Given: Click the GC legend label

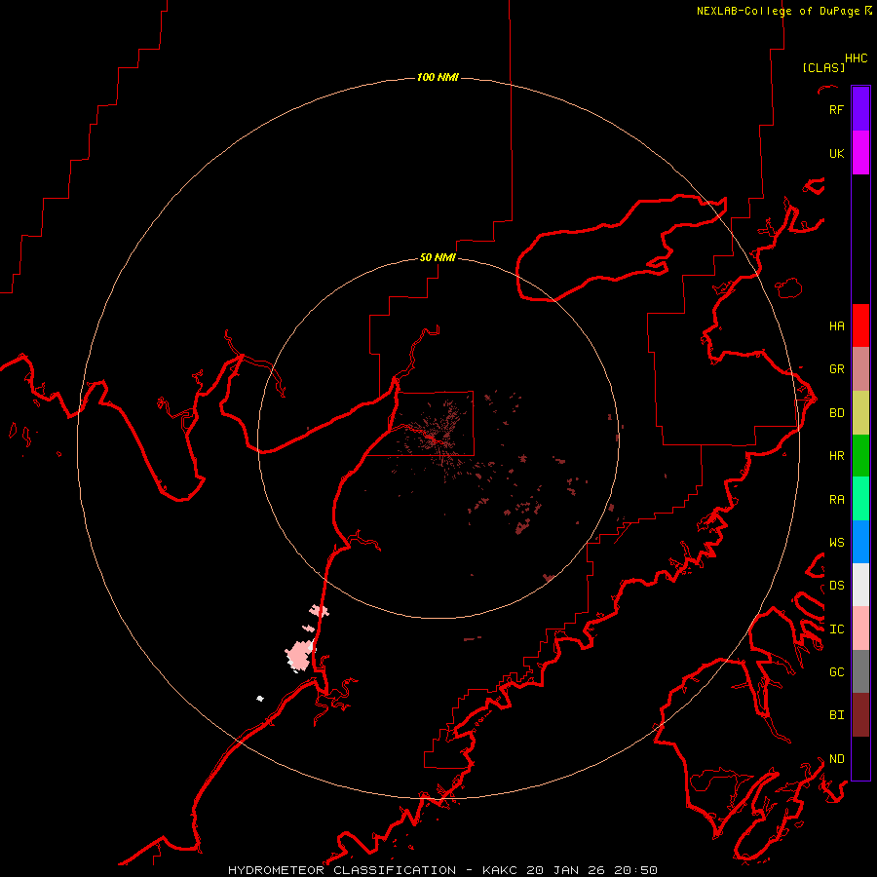Looking at the screenshot, I should (x=836, y=671).
